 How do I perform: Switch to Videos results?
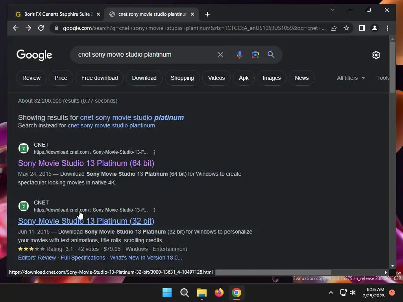pyautogui.click(x=216, y=78)
